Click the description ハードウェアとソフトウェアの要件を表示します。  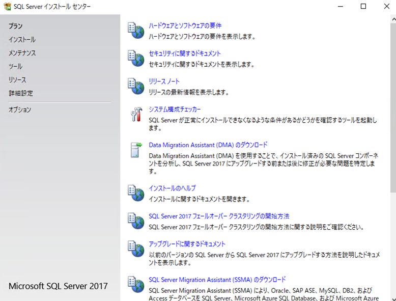(202, 37)
